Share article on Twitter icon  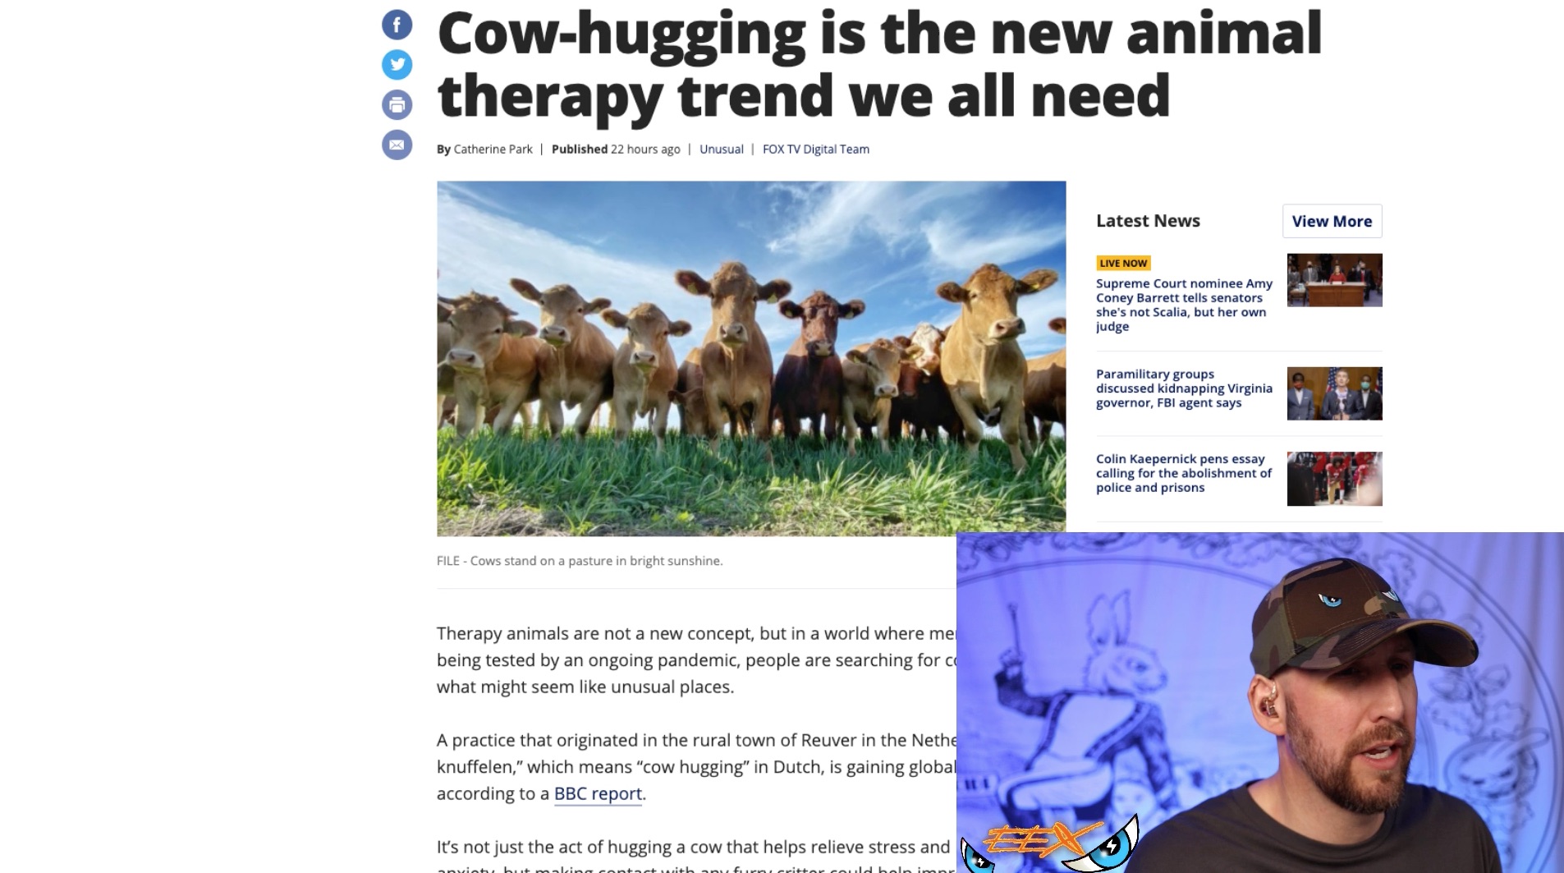(397, 64)
